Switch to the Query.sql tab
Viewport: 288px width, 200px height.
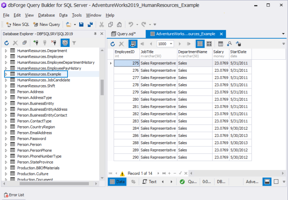pos(124,34)
